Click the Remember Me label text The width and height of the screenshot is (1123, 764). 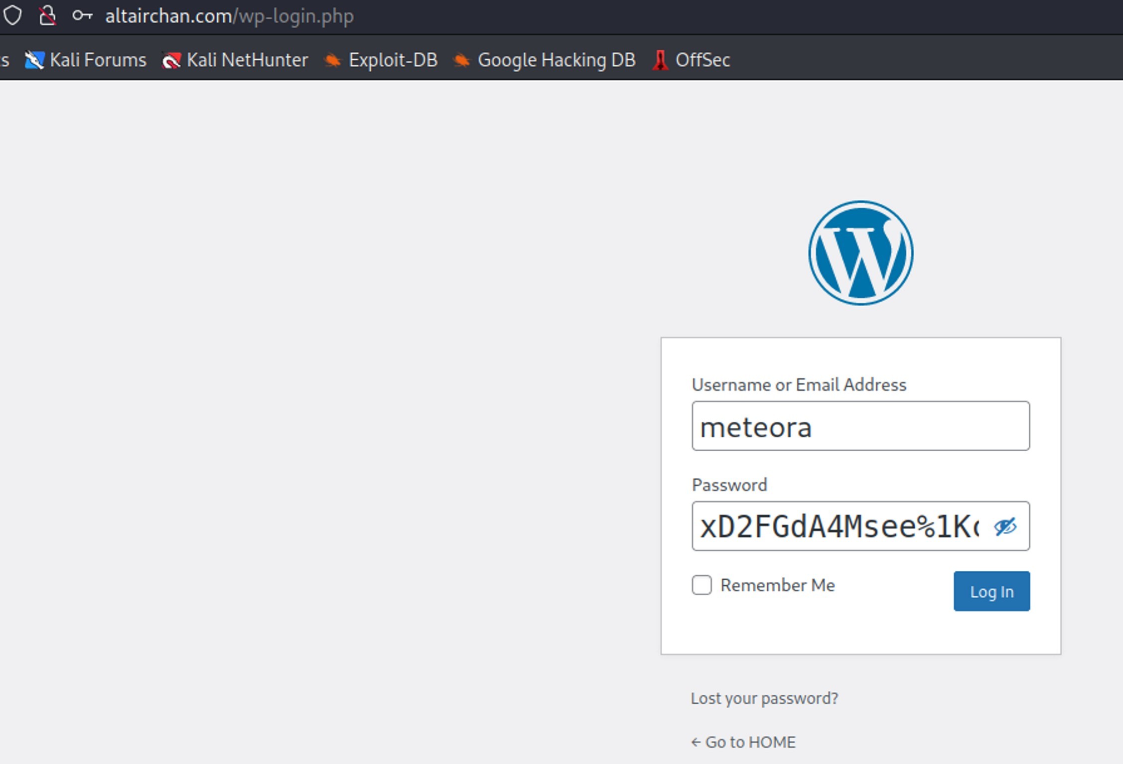click(777, 585)
